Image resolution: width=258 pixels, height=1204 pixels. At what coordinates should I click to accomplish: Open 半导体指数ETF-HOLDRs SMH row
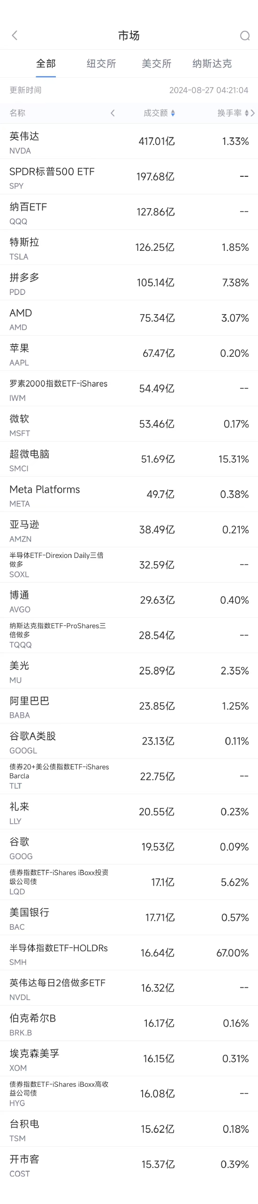tap(129, 953)
